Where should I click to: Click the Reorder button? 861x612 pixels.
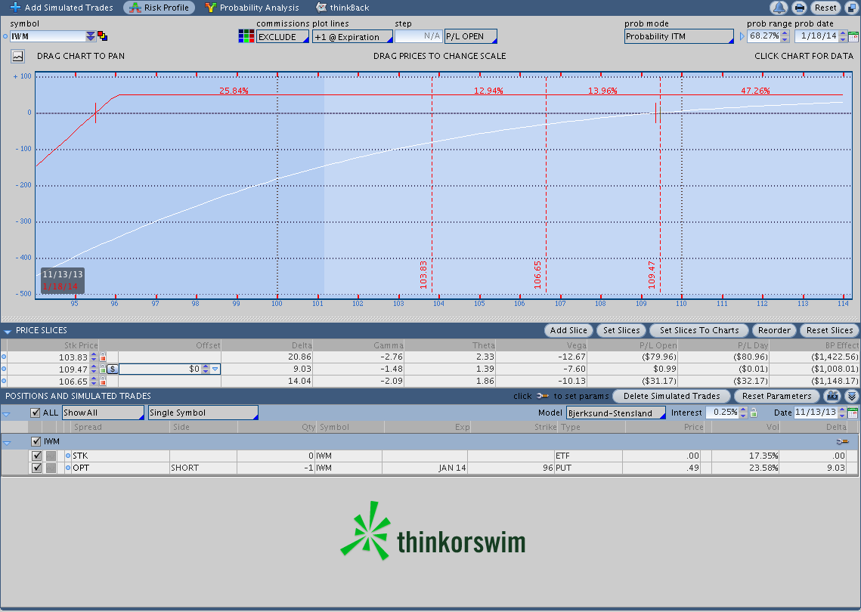(x=774, y=330)
